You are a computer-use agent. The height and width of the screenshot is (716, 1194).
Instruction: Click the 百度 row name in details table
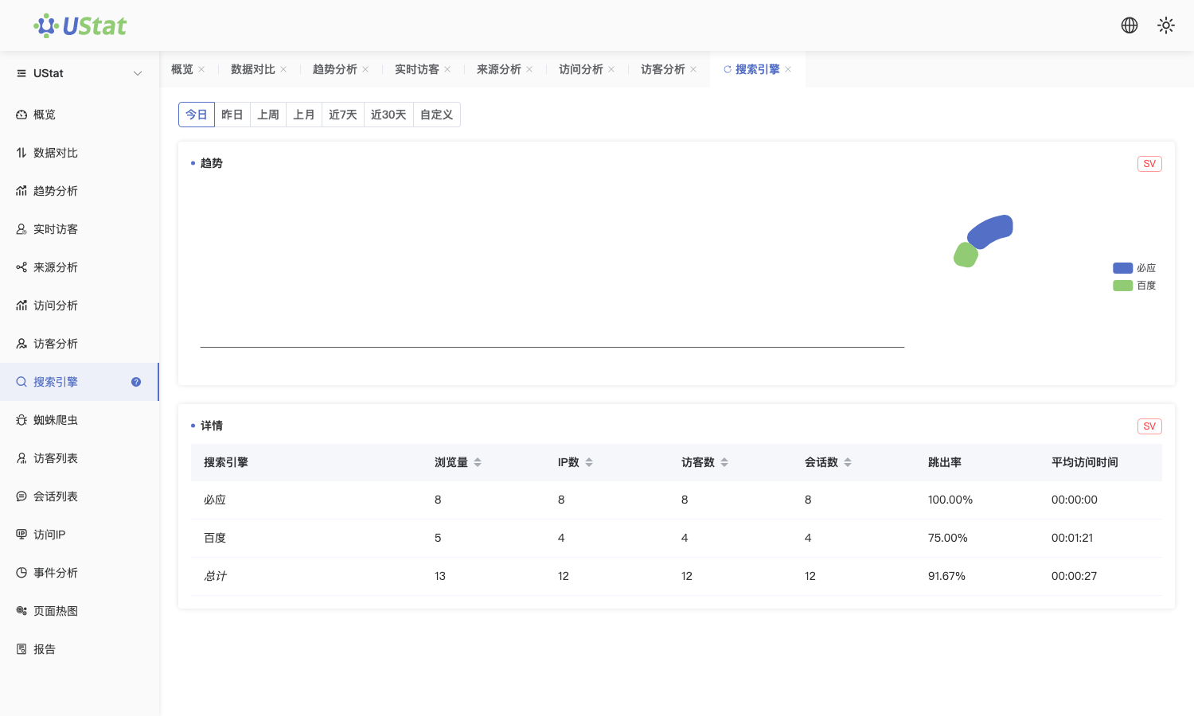click(215, 538)
